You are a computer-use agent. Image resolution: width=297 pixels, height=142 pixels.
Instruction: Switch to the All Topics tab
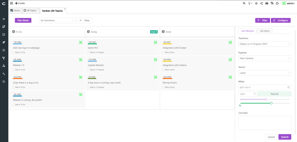31,11
